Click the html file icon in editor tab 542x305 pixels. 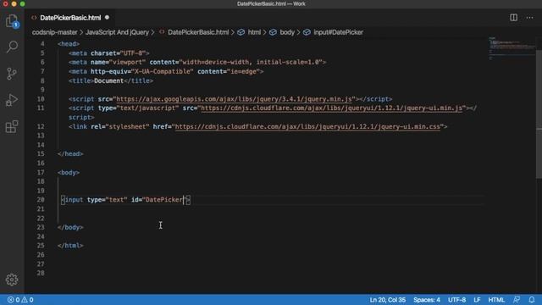tap(34, 18)
